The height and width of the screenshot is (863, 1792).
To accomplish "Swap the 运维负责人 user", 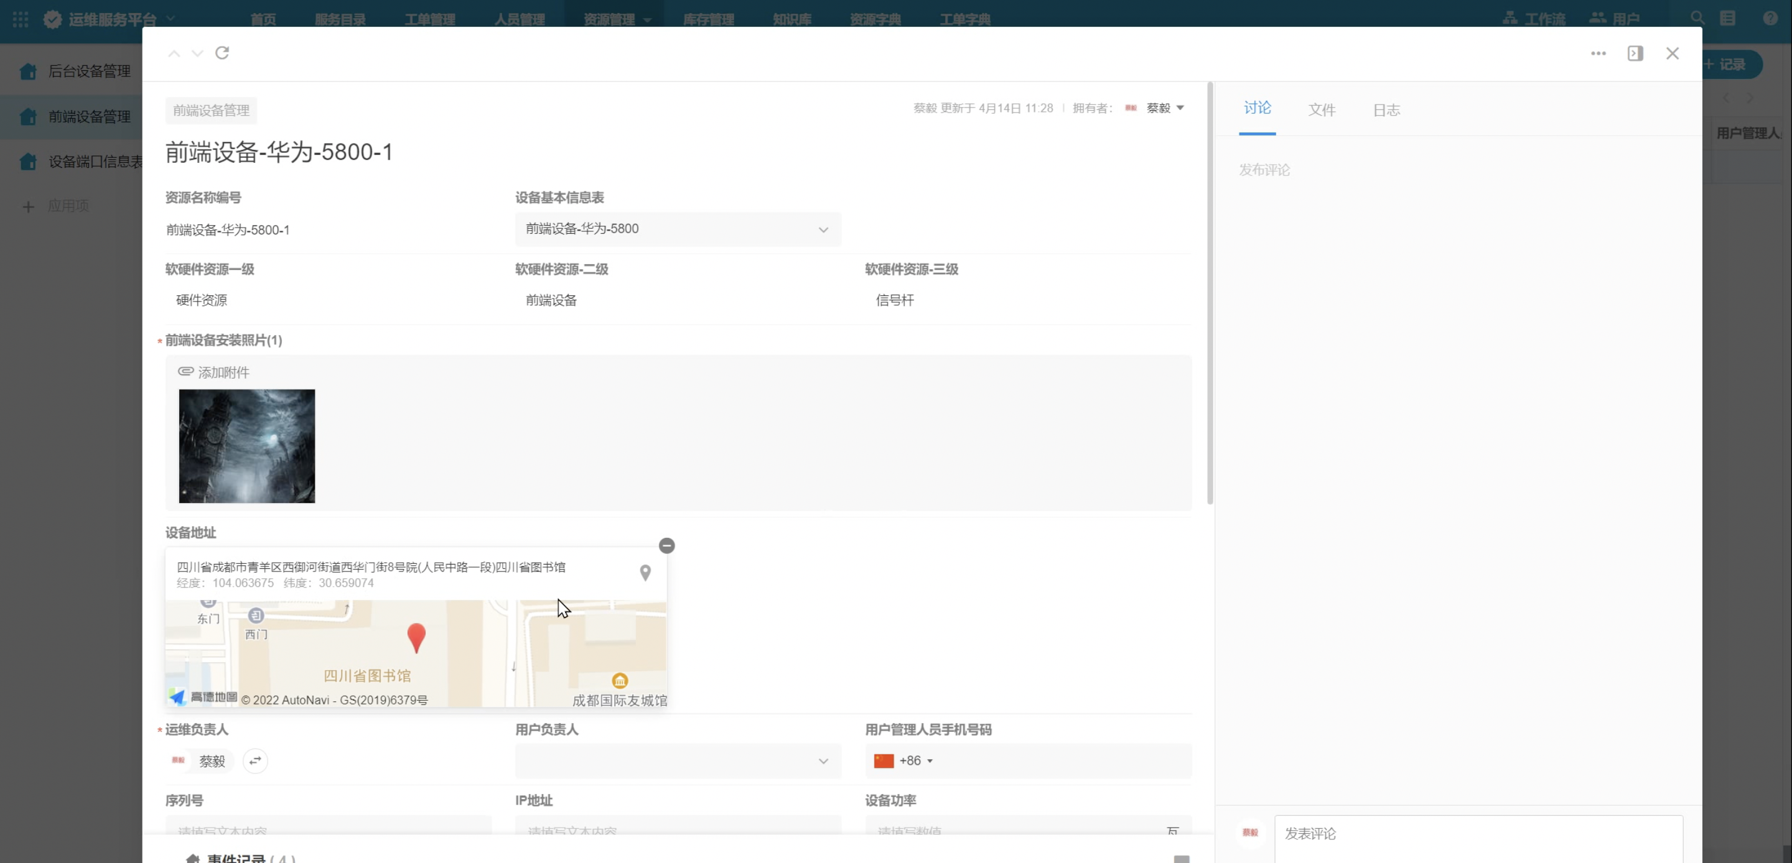I will pyautogui.click(x=255, y=761).
